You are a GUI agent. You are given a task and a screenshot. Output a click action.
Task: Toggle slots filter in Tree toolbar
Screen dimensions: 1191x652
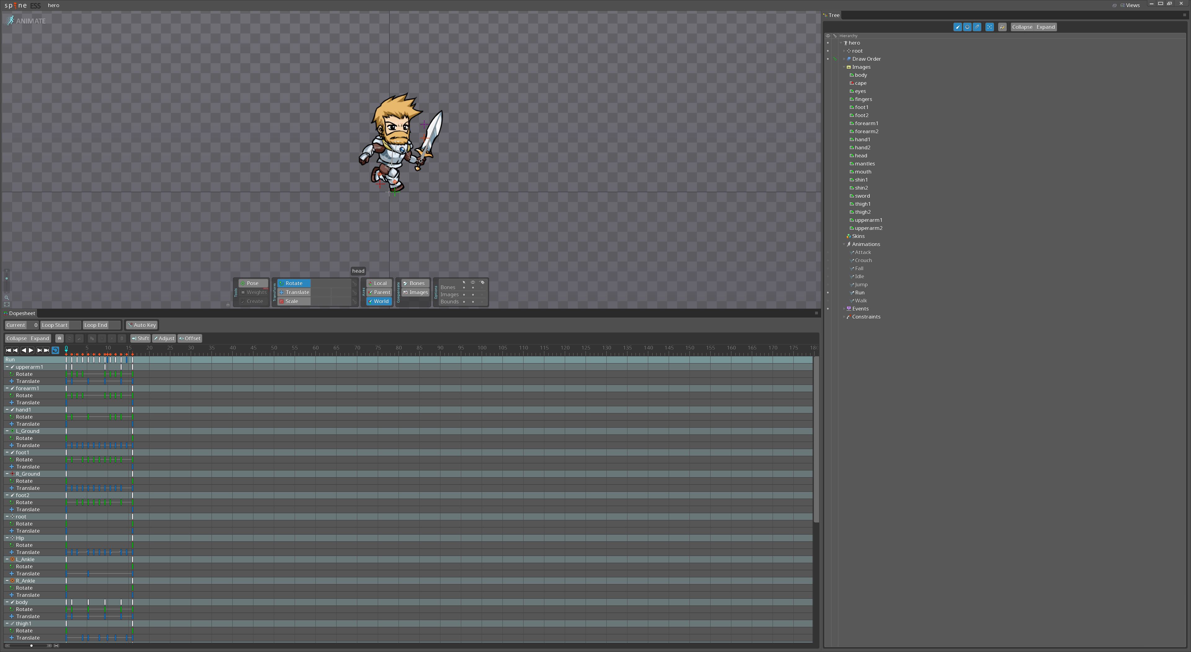tap(967, 27)
